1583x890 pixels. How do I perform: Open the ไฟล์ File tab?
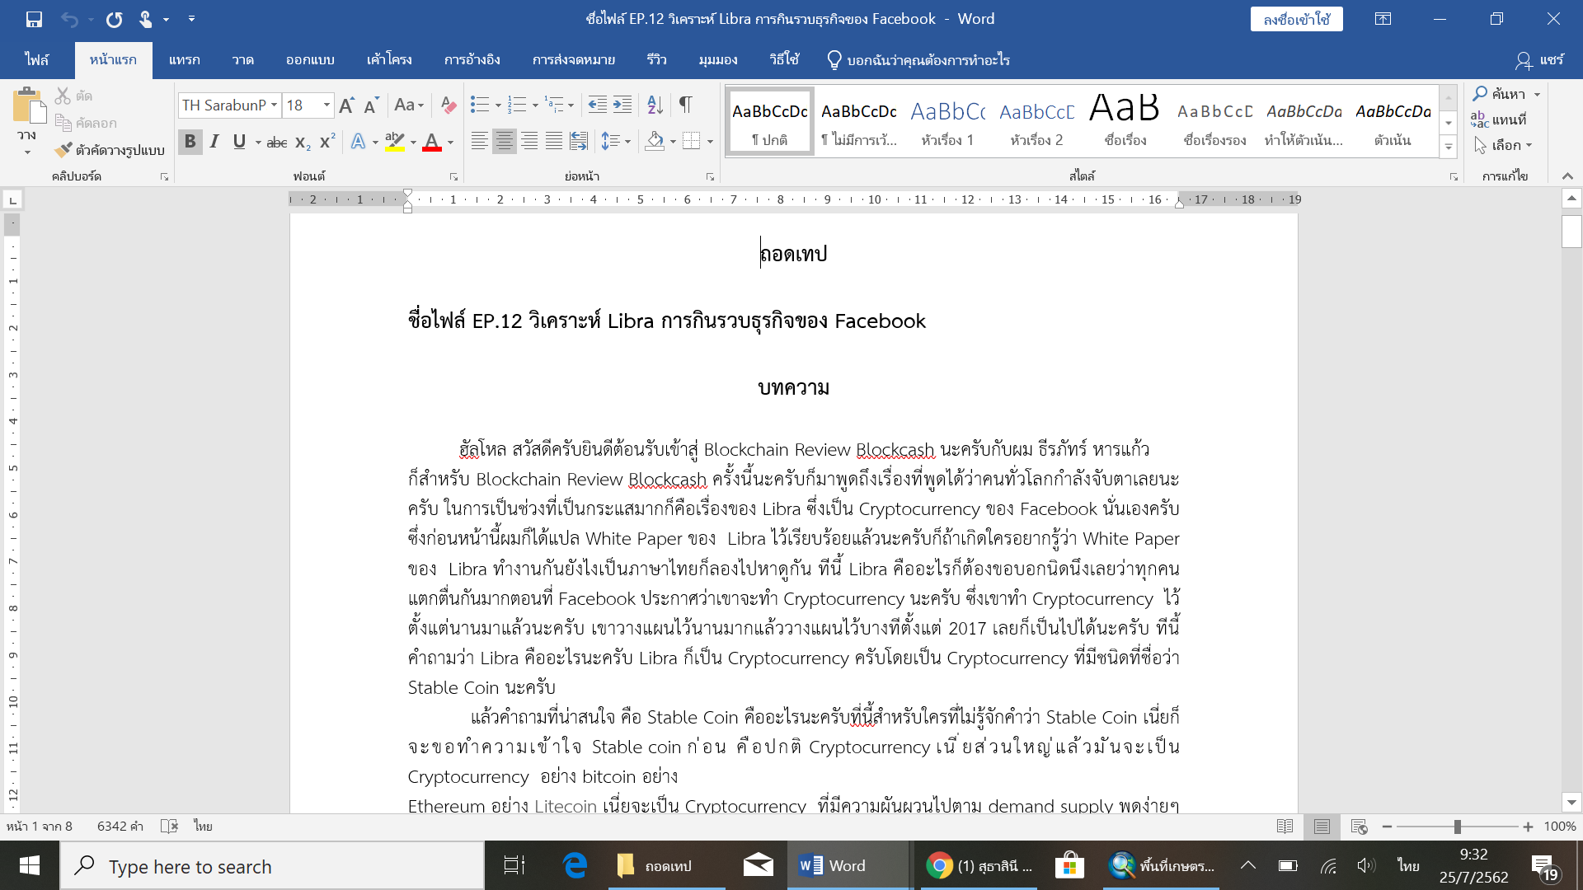[36, 59]
